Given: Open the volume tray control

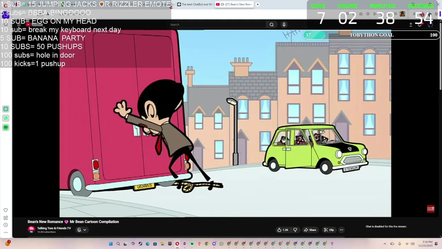Looking at the screenshot, I should tap(412, 244).
